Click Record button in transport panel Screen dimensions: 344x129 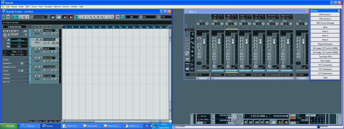click(x=286, y=122)
